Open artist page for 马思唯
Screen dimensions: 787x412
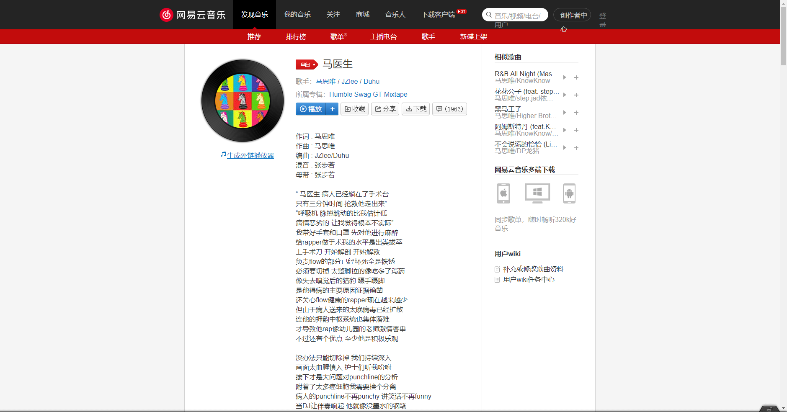click(x=325, y=81)
